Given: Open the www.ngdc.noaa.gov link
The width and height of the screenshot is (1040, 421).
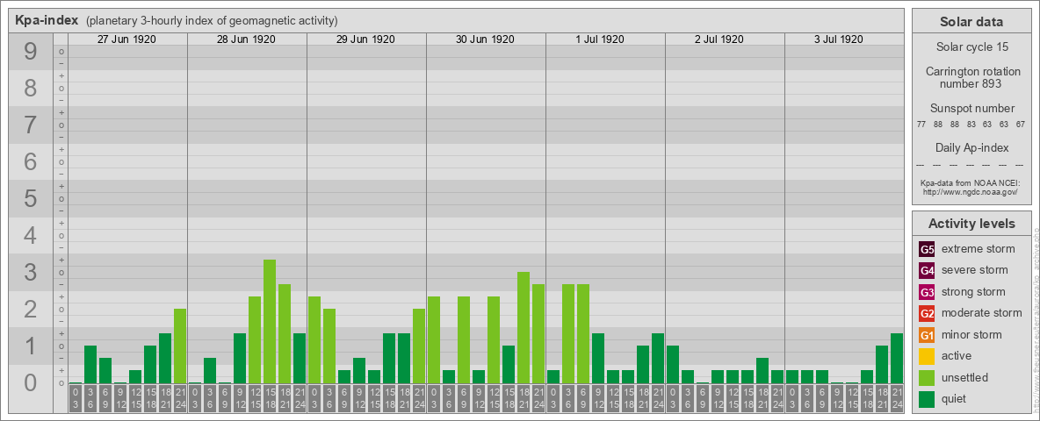Looking at the screenshot, I should (x=971, y=191).
